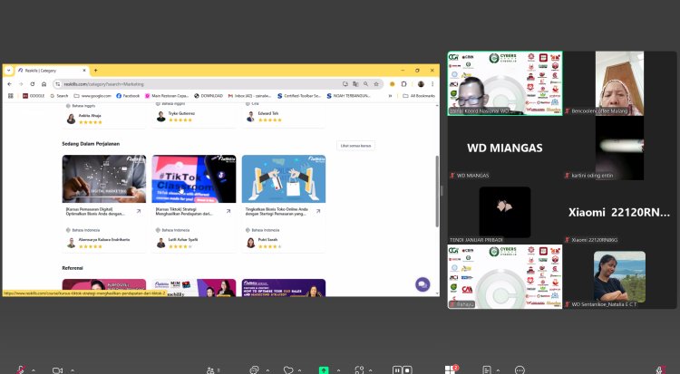This screenshot has height=374, width=680.
Task: Click the page vertical scrollbar
Action: [436, 181]
